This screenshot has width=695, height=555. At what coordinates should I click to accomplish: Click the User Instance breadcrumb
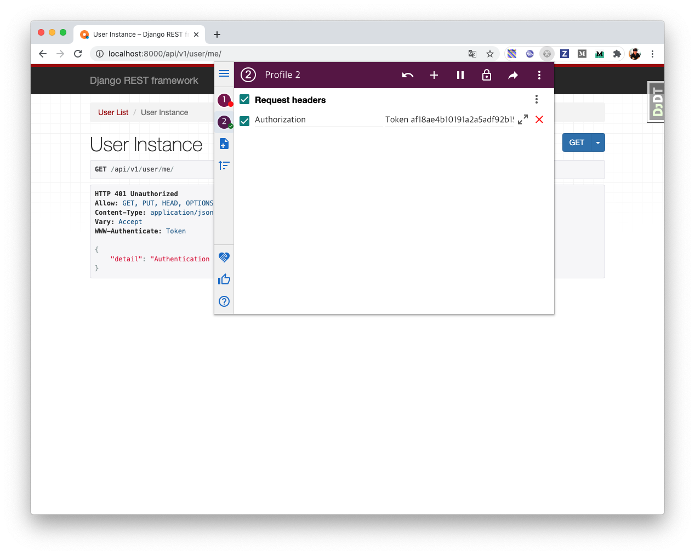coord(164,112)
